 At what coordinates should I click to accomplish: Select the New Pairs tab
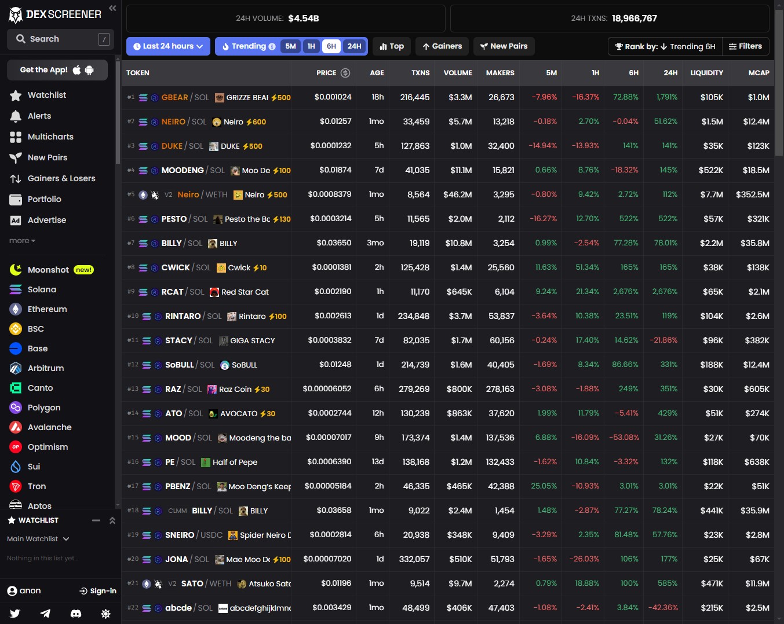click(504, 46)
